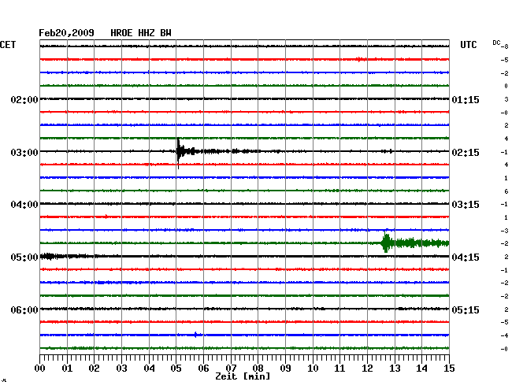Select the 06:00 CET time label
Viewport: 512px width, 389px height.
(24, 309)
